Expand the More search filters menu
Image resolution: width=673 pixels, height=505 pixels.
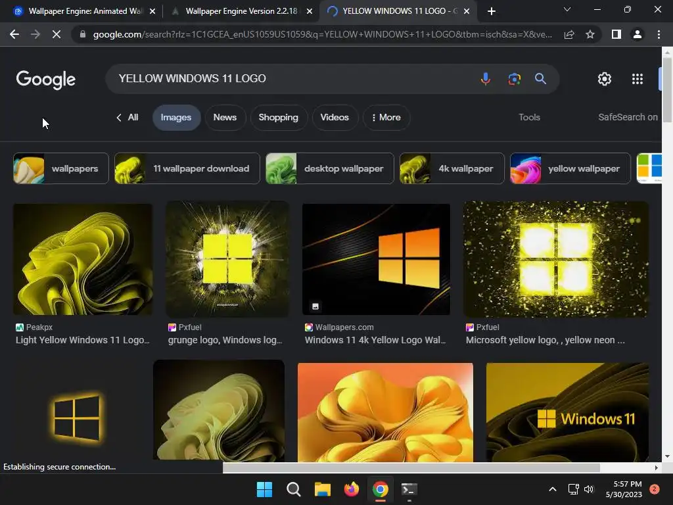[x=386, y=117]
